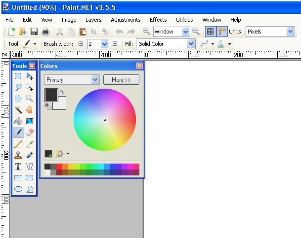Click the More >> button
The image size is (301, 238).
(121, 80)
